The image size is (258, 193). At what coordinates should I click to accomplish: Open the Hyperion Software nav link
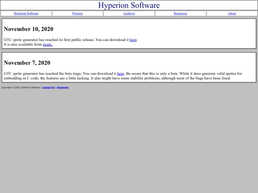click(26, 13)
